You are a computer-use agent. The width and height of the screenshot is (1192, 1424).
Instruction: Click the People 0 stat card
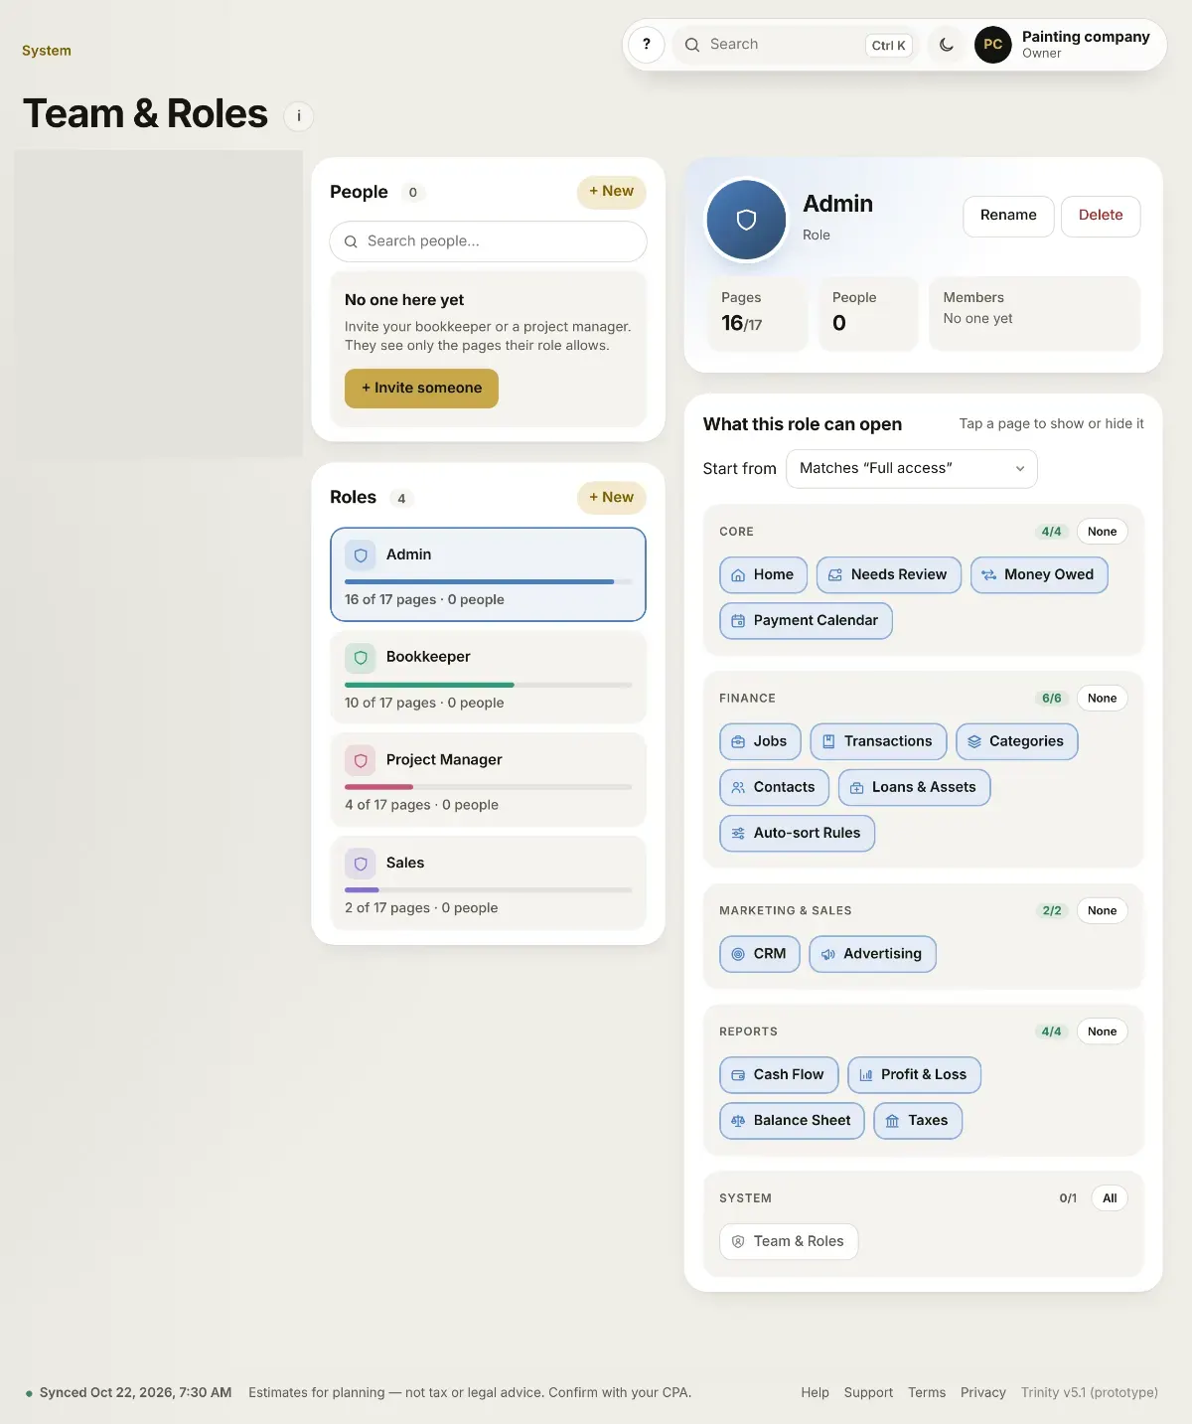tap(868, 313)
